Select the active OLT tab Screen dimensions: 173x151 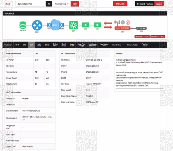tap(31, 45)
